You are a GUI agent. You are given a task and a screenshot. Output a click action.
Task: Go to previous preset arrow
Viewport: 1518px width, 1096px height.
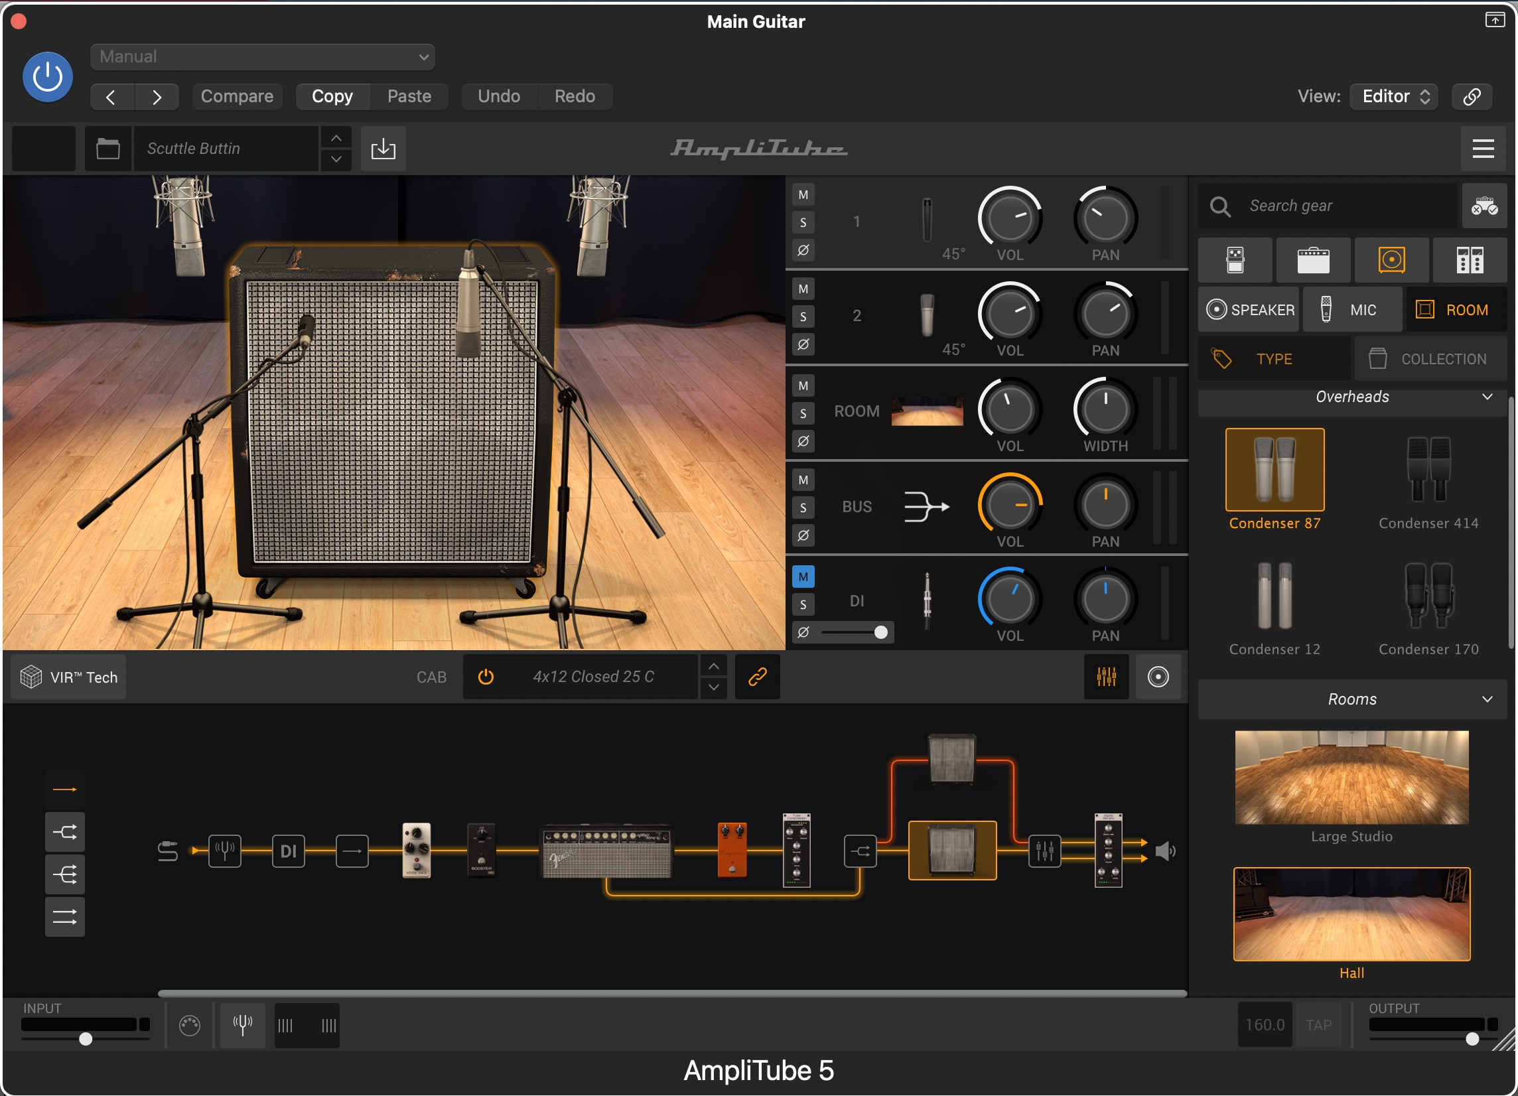[x=111, y=97]
